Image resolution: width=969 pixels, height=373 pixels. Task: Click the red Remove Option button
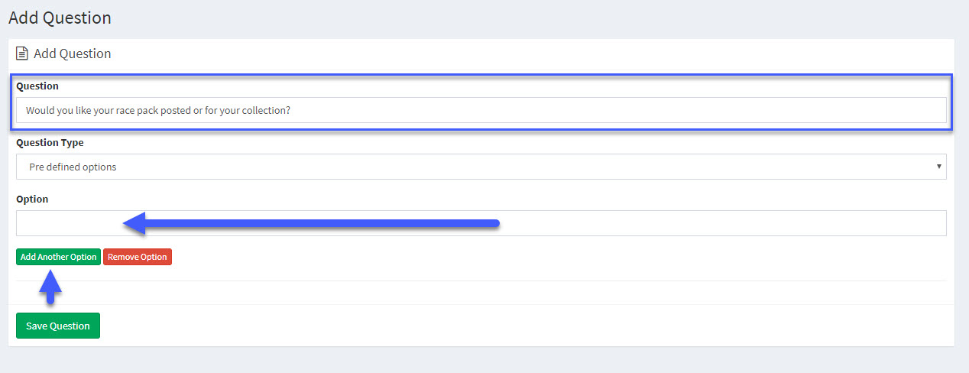(x=138, y=257)
